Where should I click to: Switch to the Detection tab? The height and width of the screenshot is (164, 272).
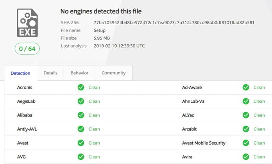(x=20, y=73)
